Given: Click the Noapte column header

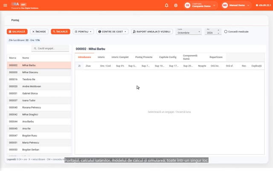Looking at the screenshot, I should (202, 66).
